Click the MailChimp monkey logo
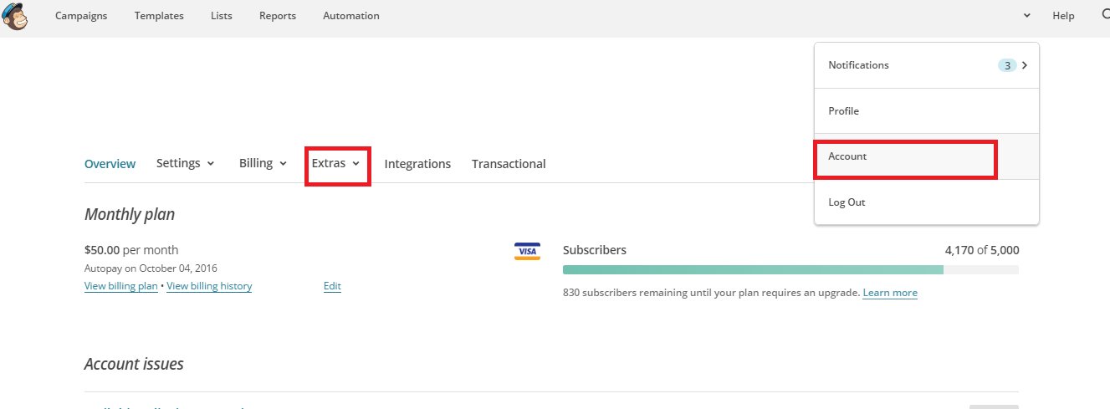Screen dimensions: 1110x409 14,16
